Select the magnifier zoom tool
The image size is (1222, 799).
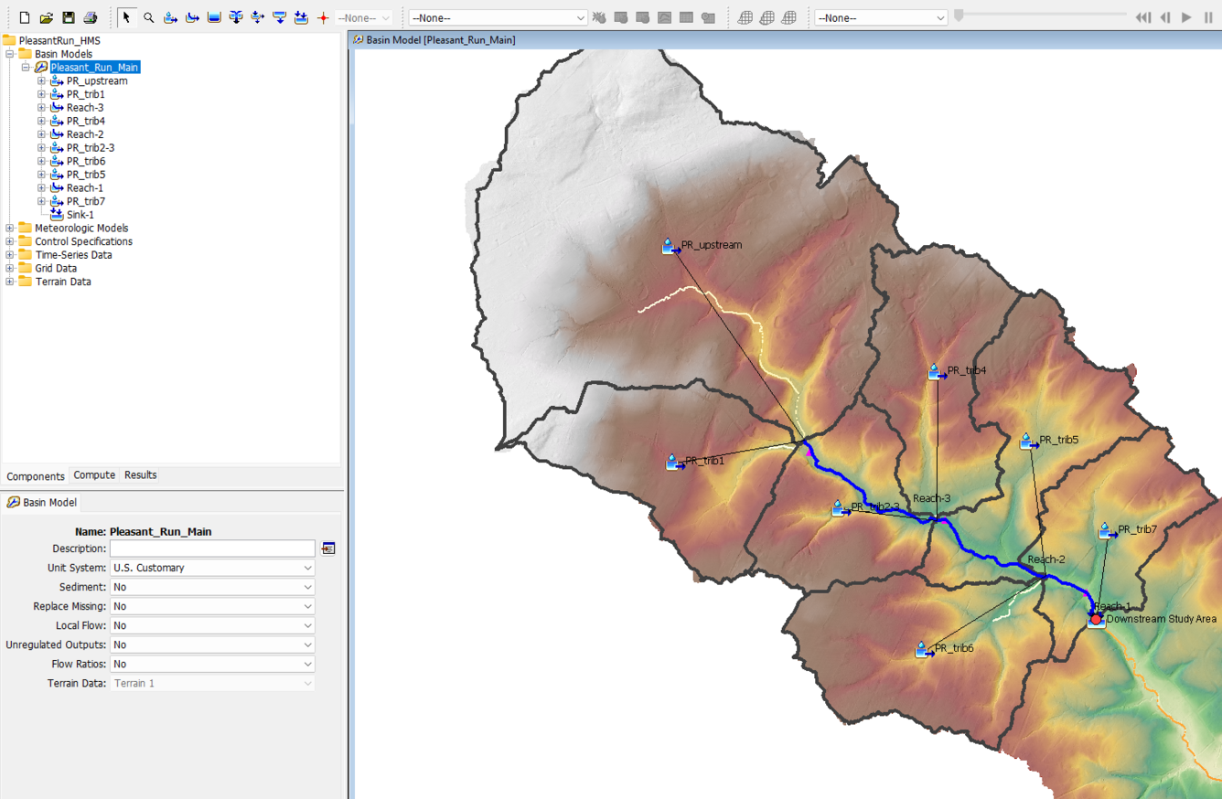coord(149,16)
